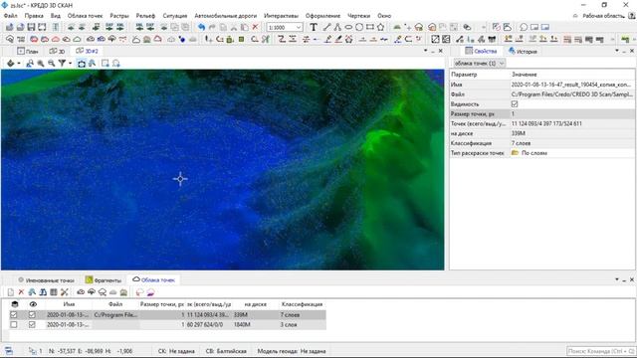Click the Имя column header
637x358 pixels.
tap(69, 304)
